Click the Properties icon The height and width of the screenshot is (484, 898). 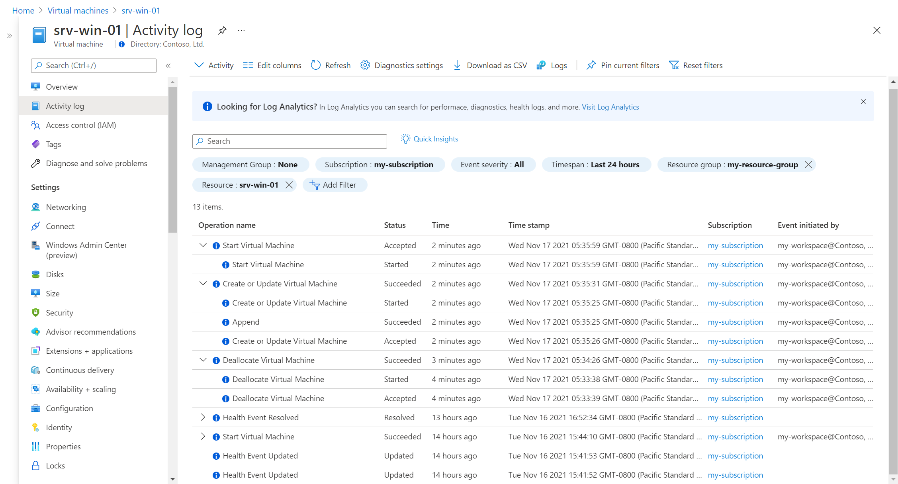coord(35,447)
